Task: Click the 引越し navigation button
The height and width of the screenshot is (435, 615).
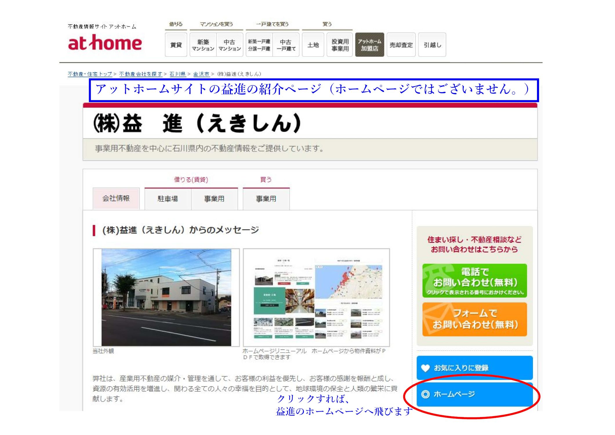Action: (432, 45)
